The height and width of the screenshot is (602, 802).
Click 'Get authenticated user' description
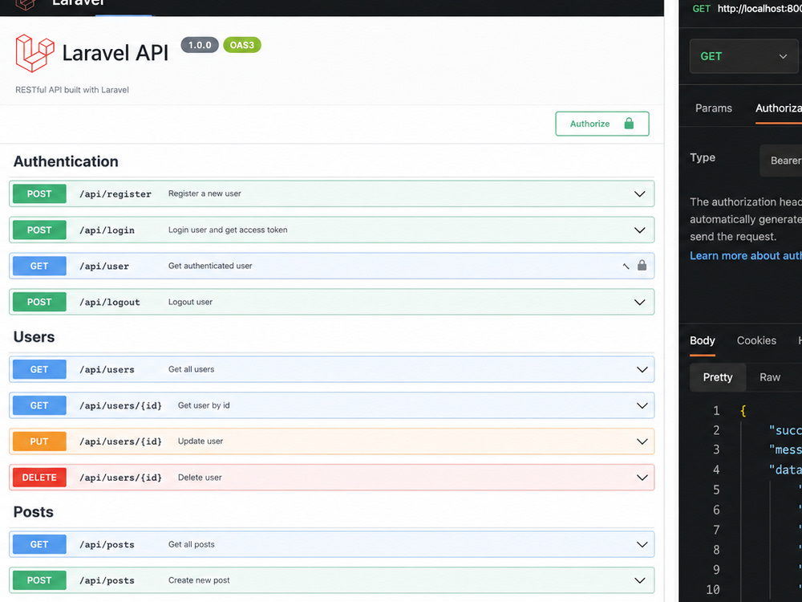click(x=210, y=266)
